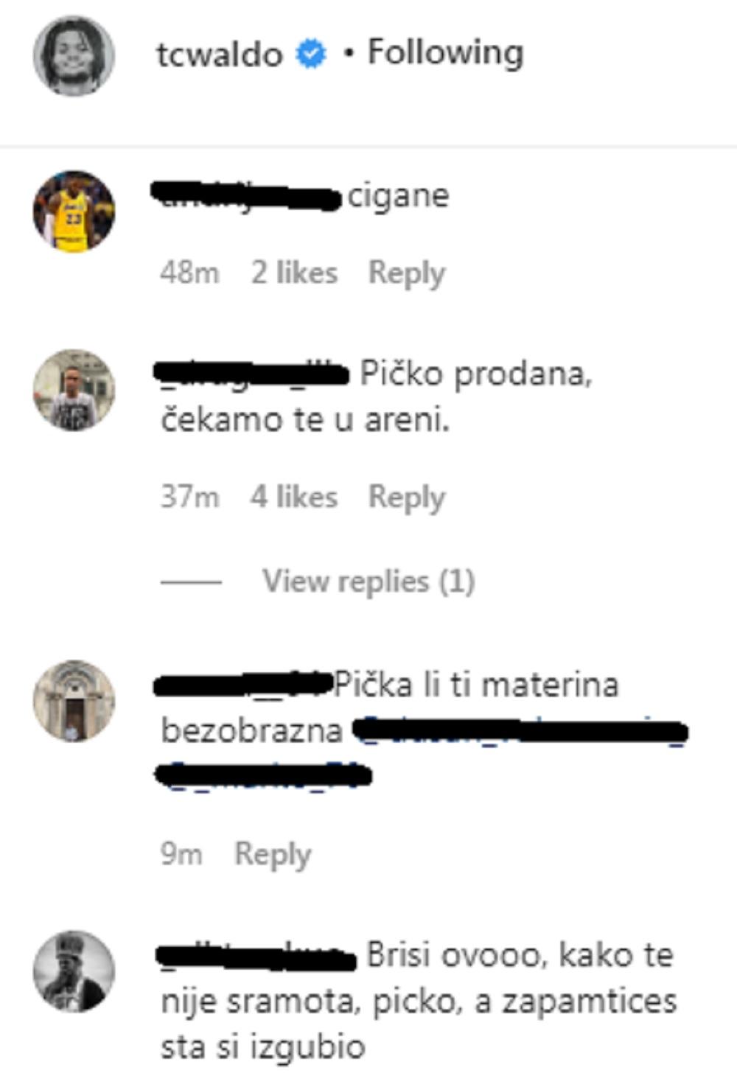Viewport: 737px width, 1076px height.
Task: Reply to the 9m old comment
Action: [x=273, y=855]
